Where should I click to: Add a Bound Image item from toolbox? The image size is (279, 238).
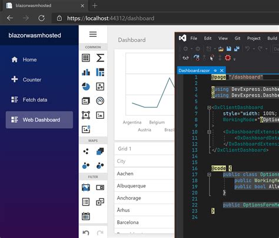(86, 129)
